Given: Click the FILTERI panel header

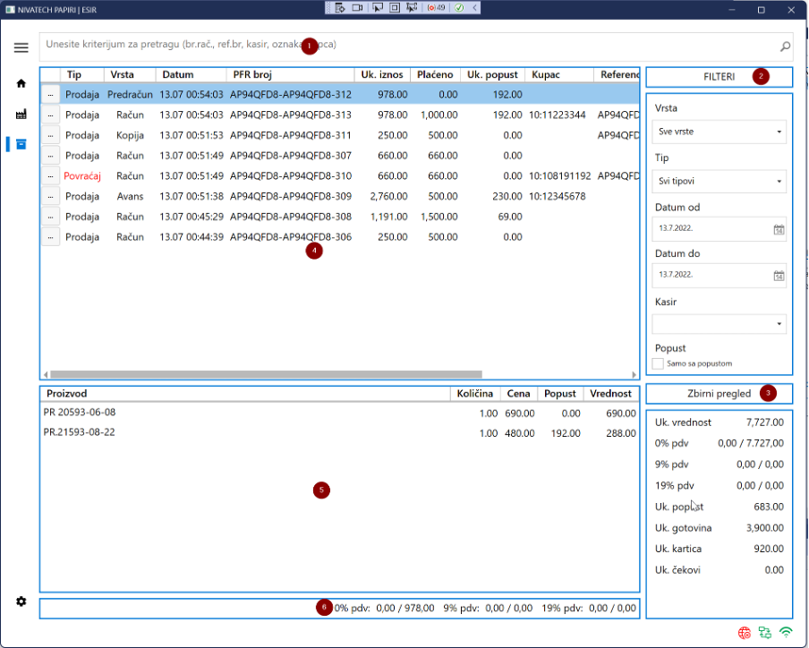Looking at the screenshot, I should coord(720,77).
